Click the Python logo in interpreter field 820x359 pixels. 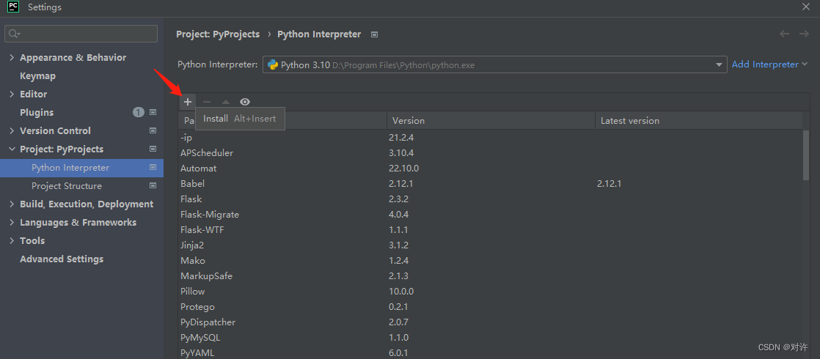pyautogui.click(x=272, y=64)
